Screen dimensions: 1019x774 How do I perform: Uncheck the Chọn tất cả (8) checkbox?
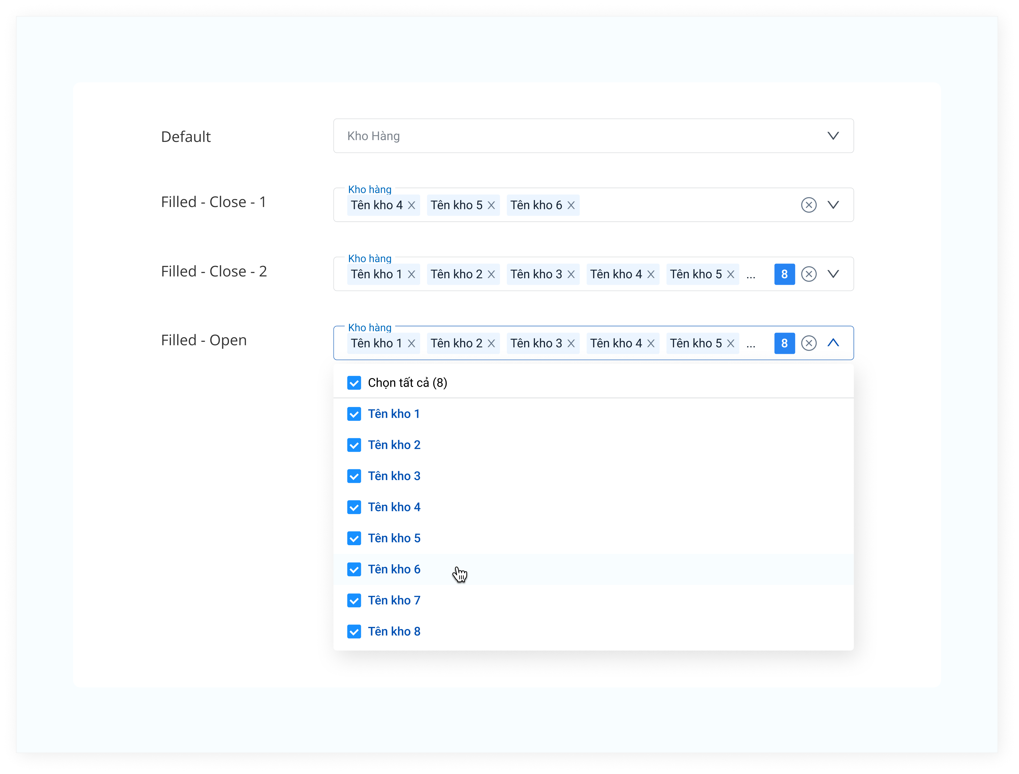[354, 383]
